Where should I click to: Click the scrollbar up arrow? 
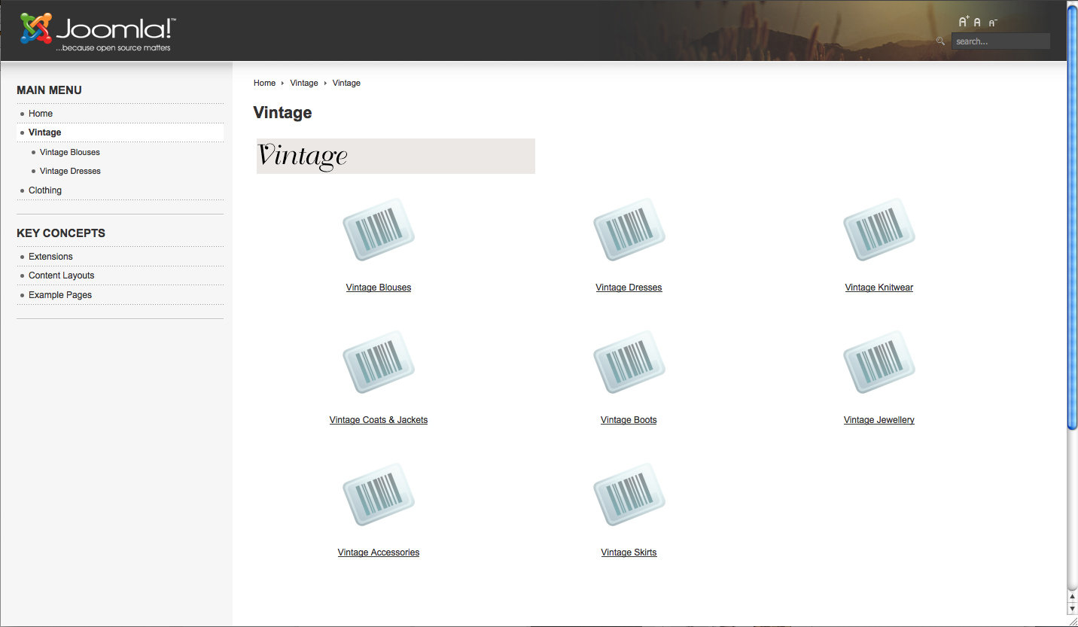click(1072, 596)
